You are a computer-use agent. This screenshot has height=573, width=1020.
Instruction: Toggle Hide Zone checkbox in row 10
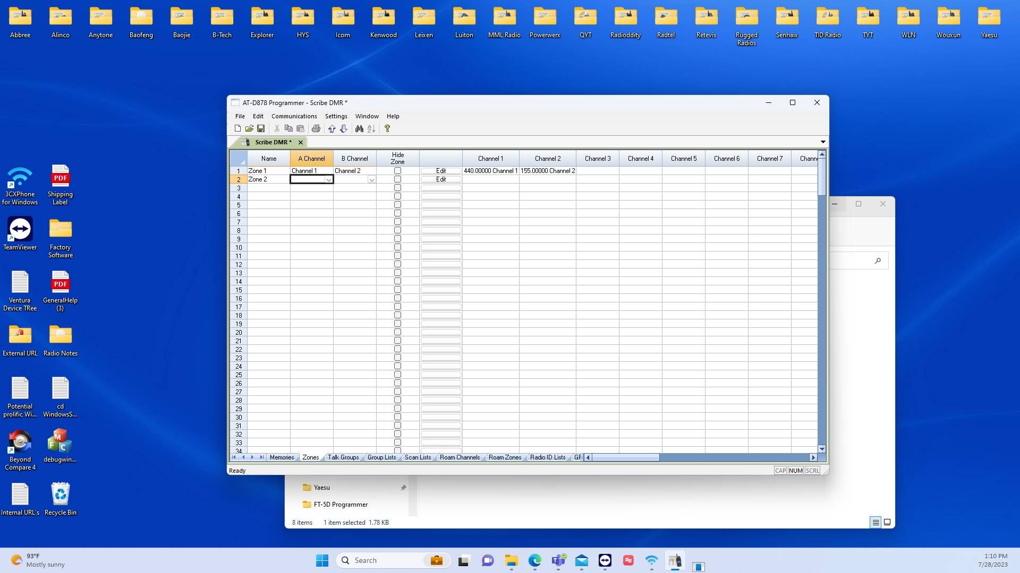[397, 247]
